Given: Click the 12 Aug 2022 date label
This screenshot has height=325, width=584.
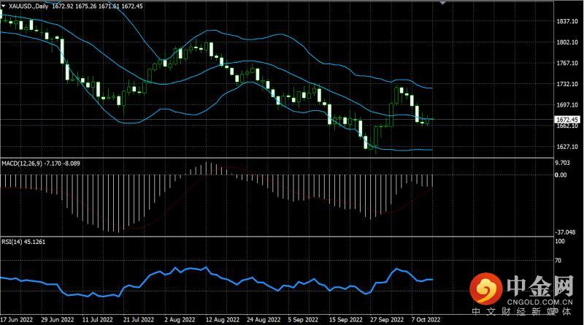Looking at the screenshot, I should pos(222,320).
